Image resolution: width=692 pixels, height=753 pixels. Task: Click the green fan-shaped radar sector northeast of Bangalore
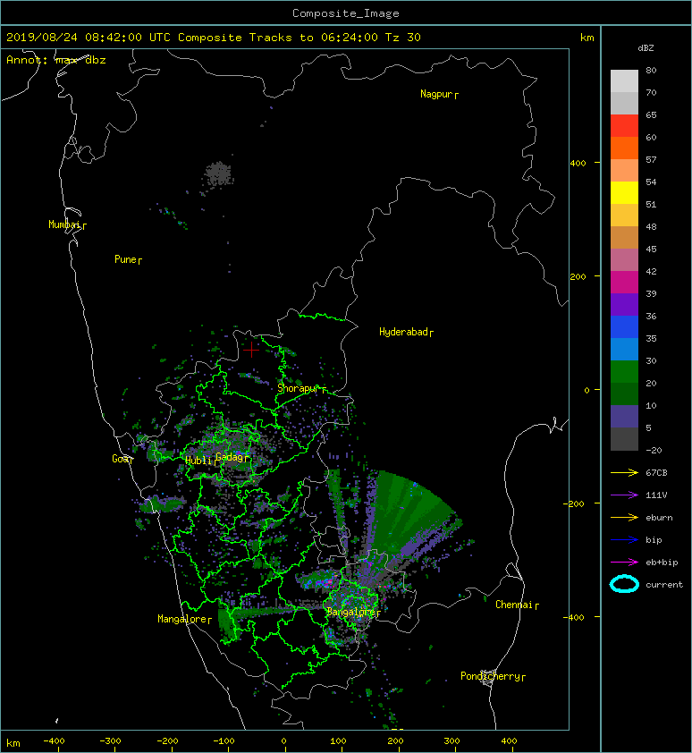(411, 512)
